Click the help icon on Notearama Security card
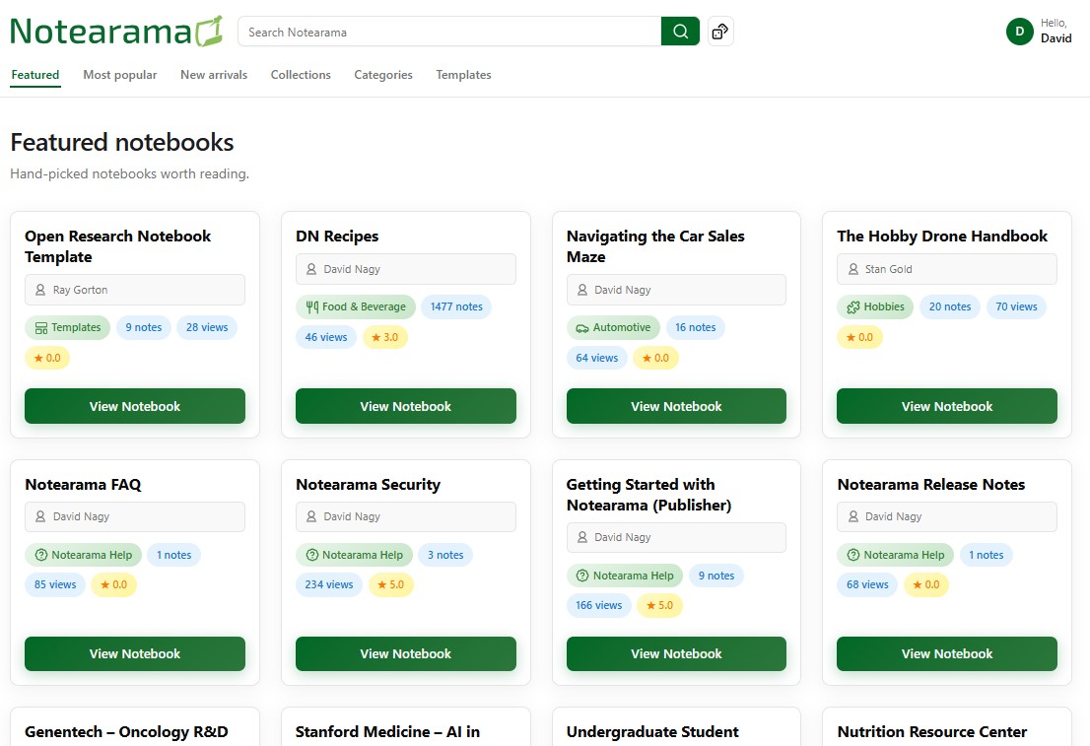The image size is (1090, 746). click(x=312, y=555)
